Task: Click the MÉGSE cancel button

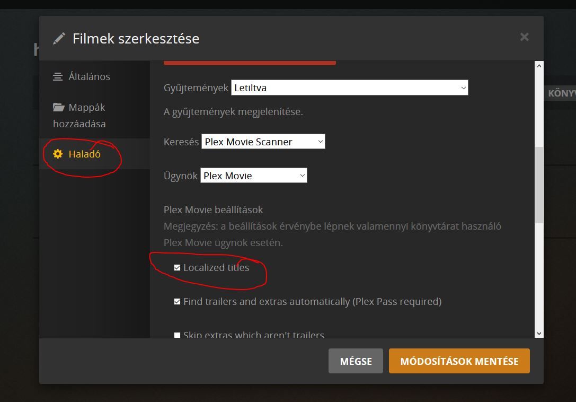Action: (x=356, y=361)
